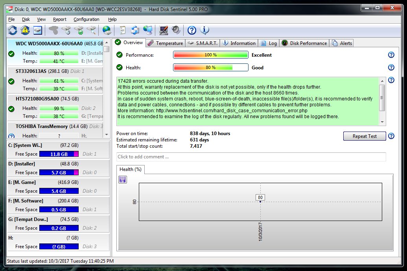Select the hard disk details toolbar icon
The height and width of the screenshot is (271, 407).
37,30
